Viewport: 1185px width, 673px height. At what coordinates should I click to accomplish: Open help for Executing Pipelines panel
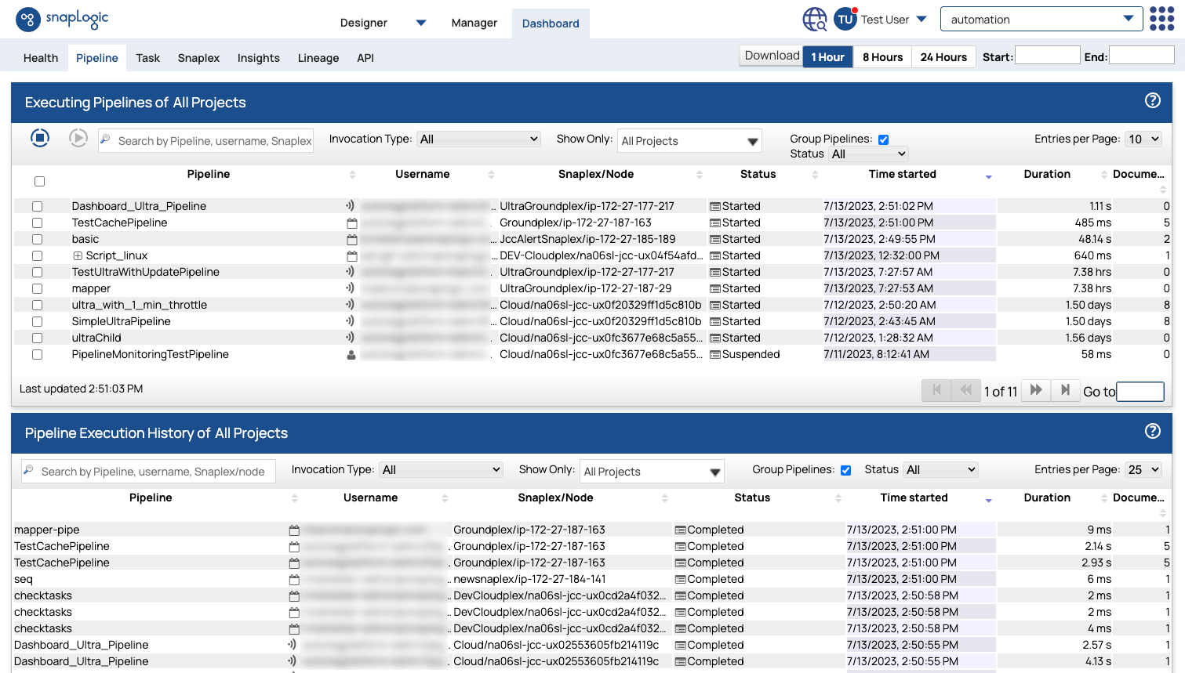click(1152, 101)
